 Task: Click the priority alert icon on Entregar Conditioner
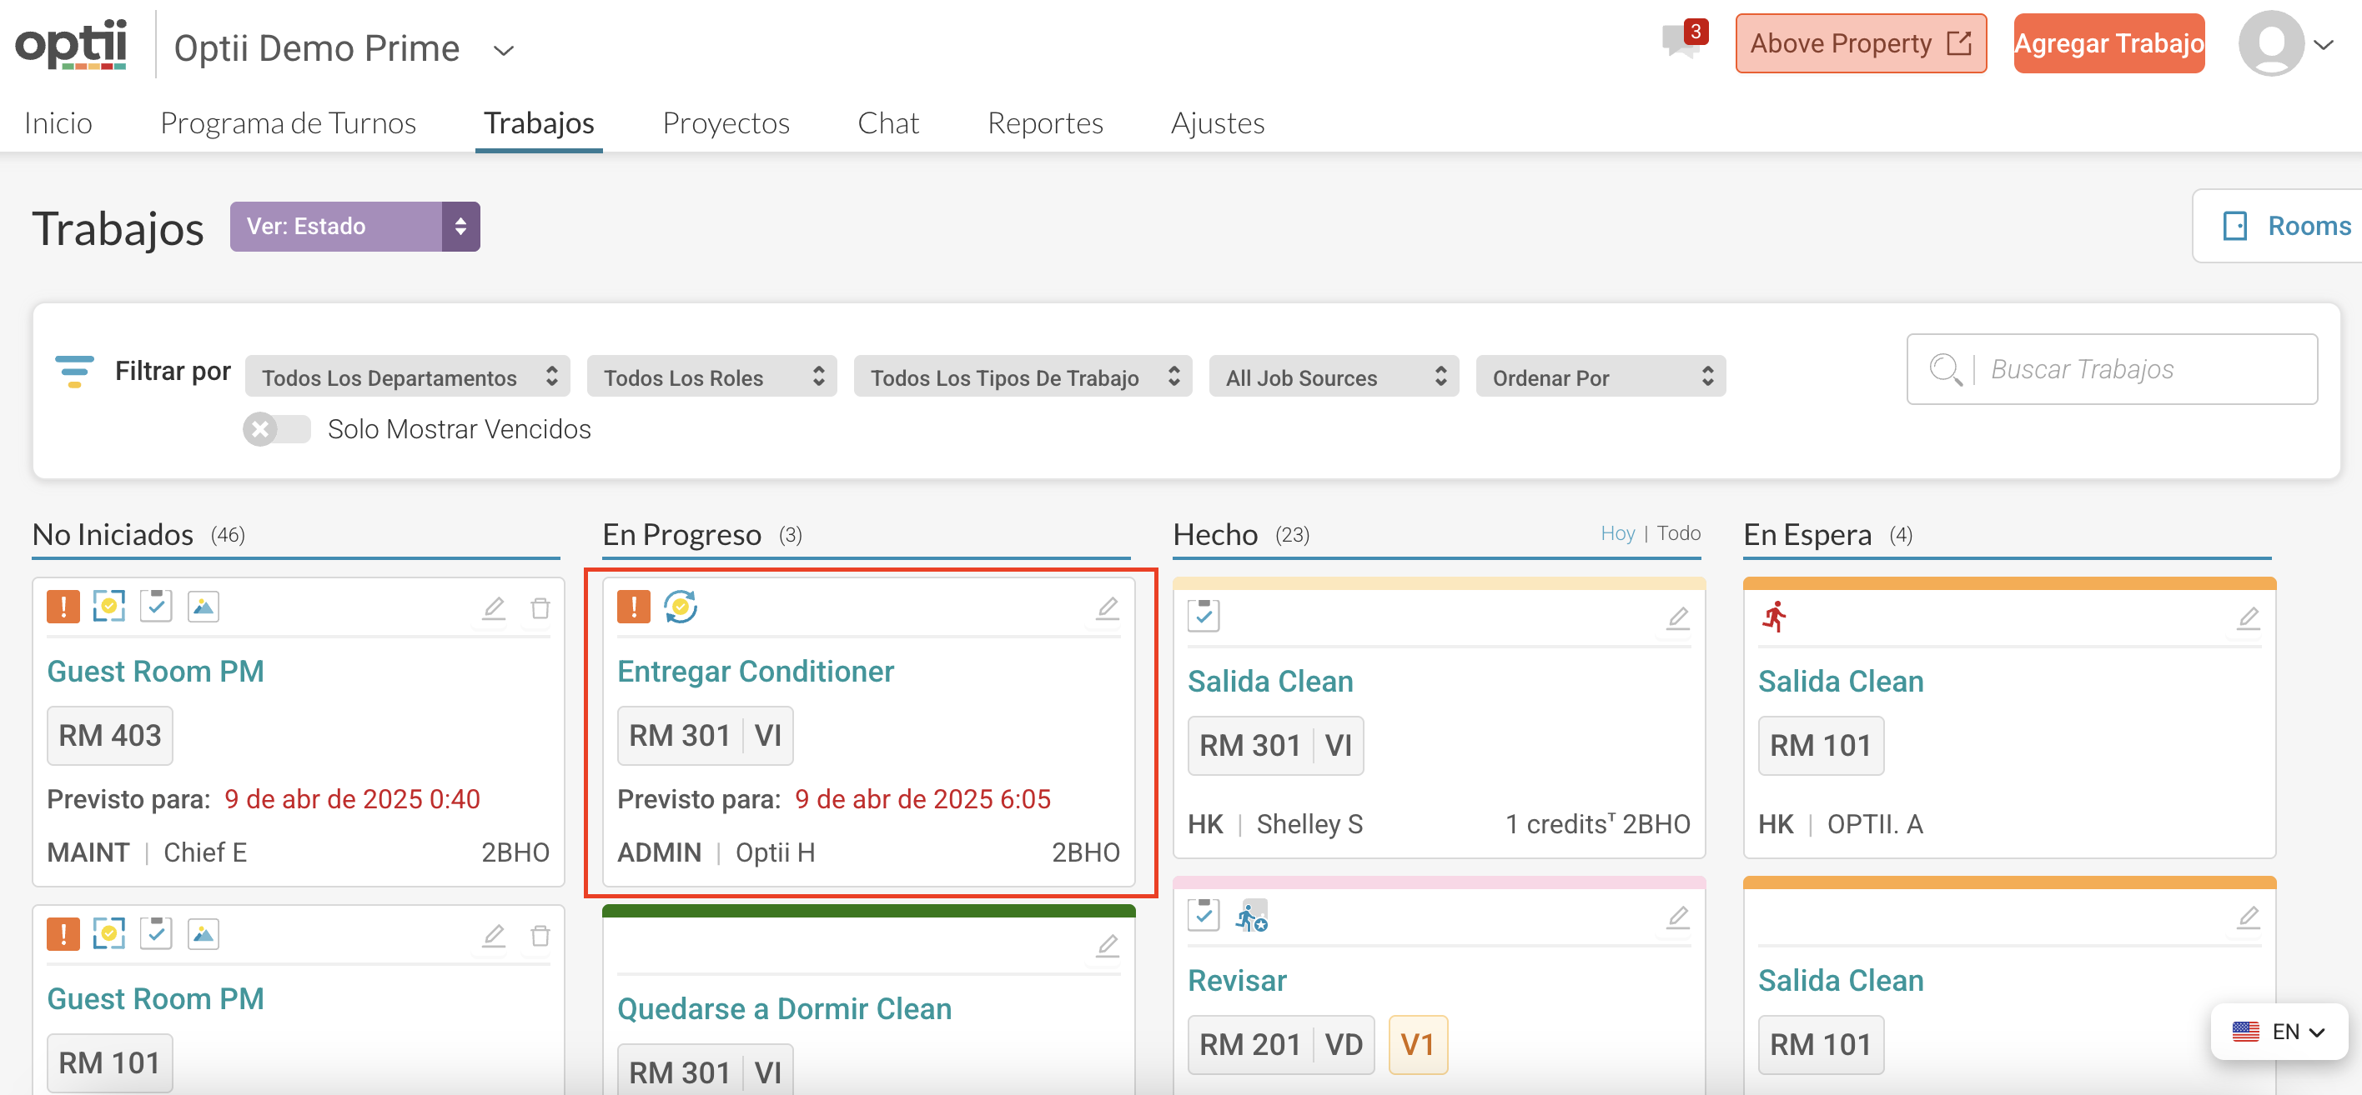tap(634, 607)
